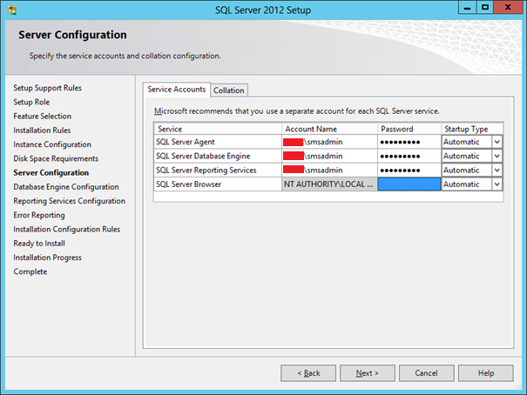Click Setup Support Rules step in sidebar
The height and width of the screenshot is (395, 527).
(x=47, y=88)
